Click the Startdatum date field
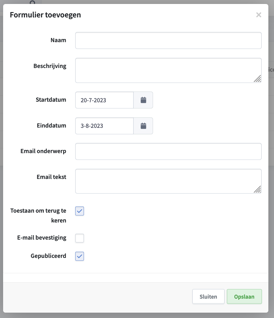 [104, 100]
